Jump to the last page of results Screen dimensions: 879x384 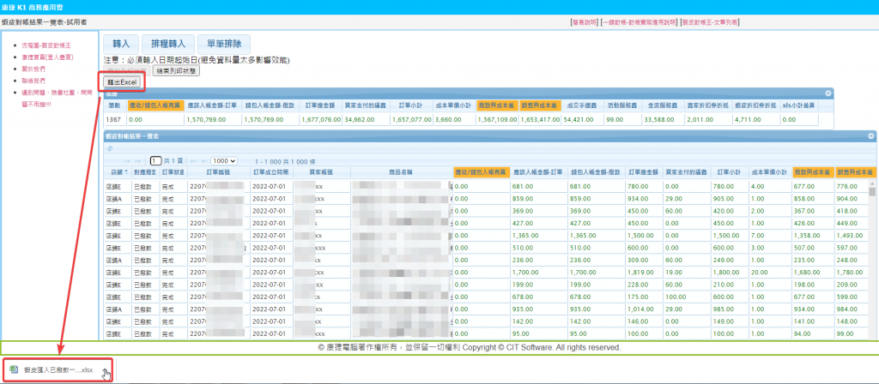click(203, 160)
